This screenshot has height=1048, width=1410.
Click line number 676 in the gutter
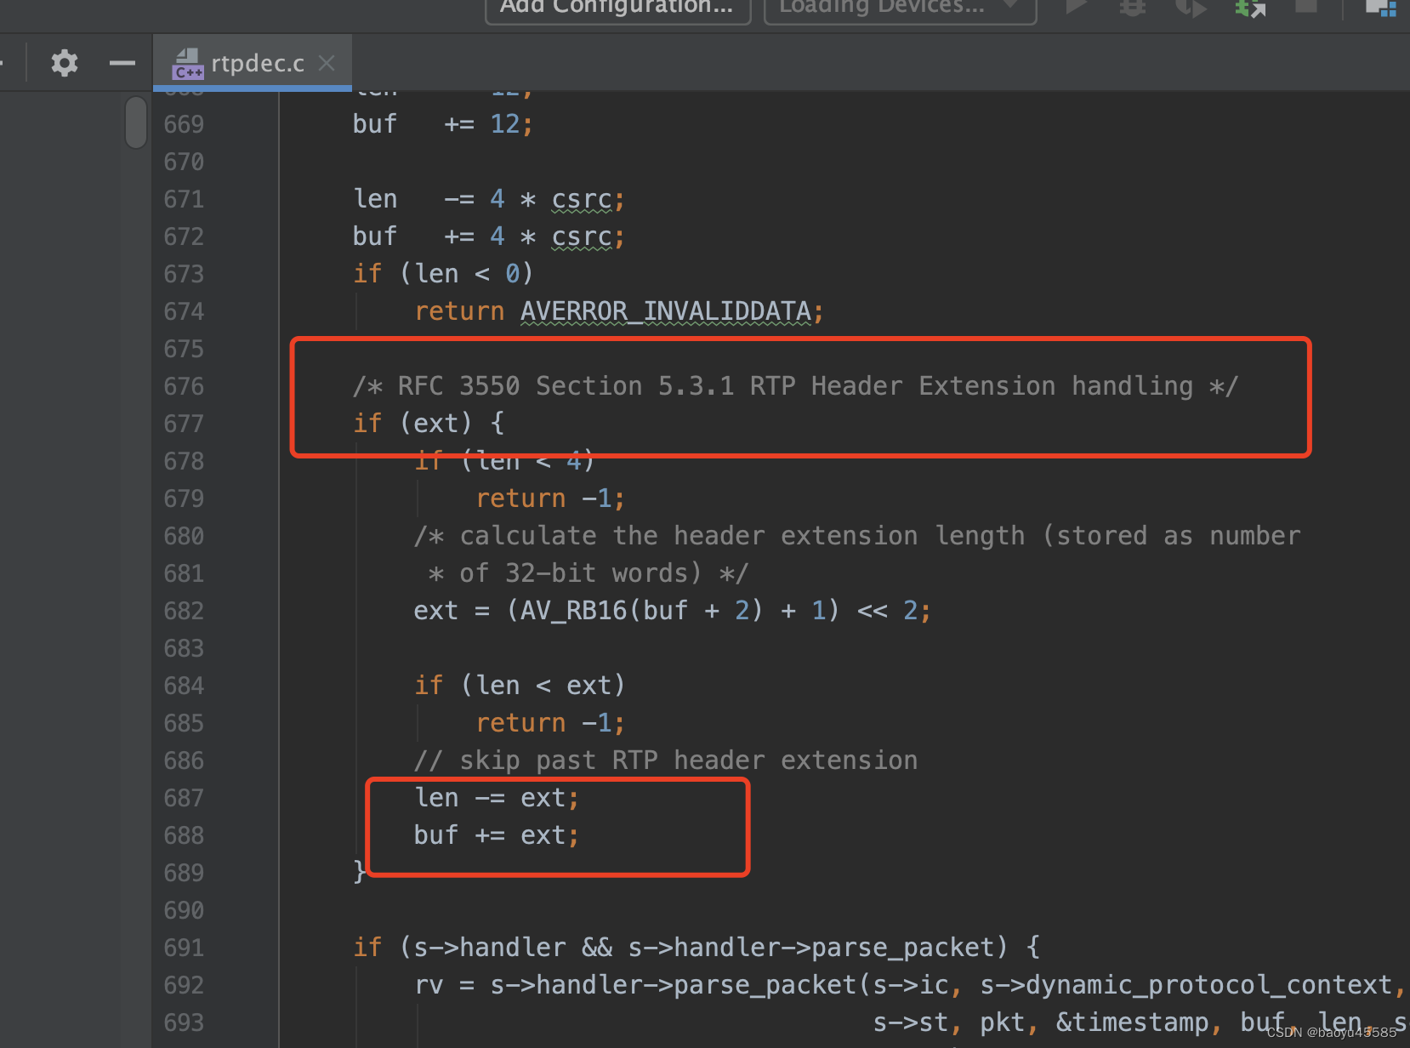184,386
